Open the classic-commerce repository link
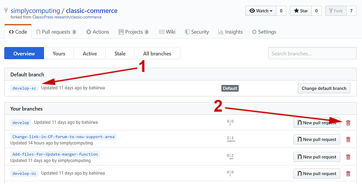Viewport: 362px width, 184px height. click(92, 10)
